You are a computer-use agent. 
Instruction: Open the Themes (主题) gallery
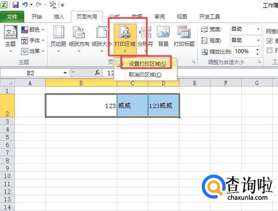pyautogui.click(x=10, y=36)
